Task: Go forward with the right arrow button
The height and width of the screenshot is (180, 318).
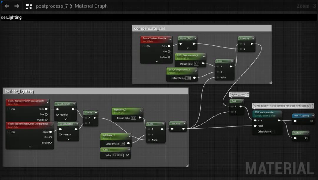Action: coord(17,6)
